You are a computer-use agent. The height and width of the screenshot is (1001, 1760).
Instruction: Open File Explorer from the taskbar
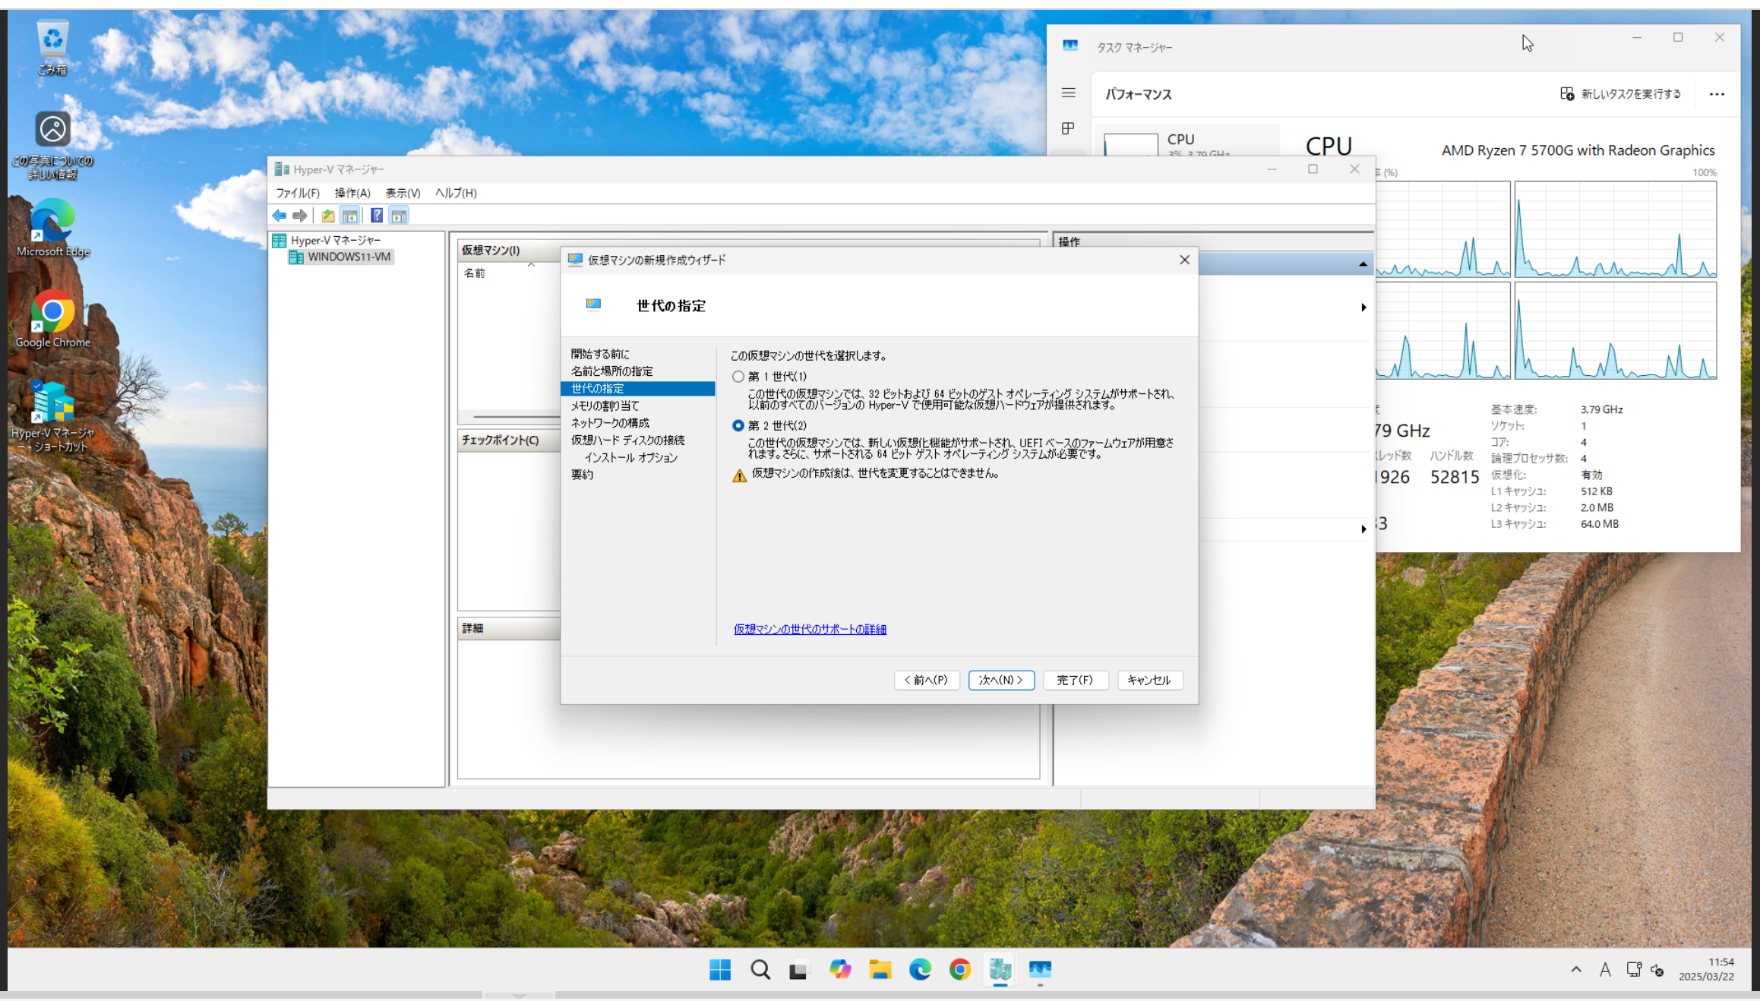coord(880,969)
